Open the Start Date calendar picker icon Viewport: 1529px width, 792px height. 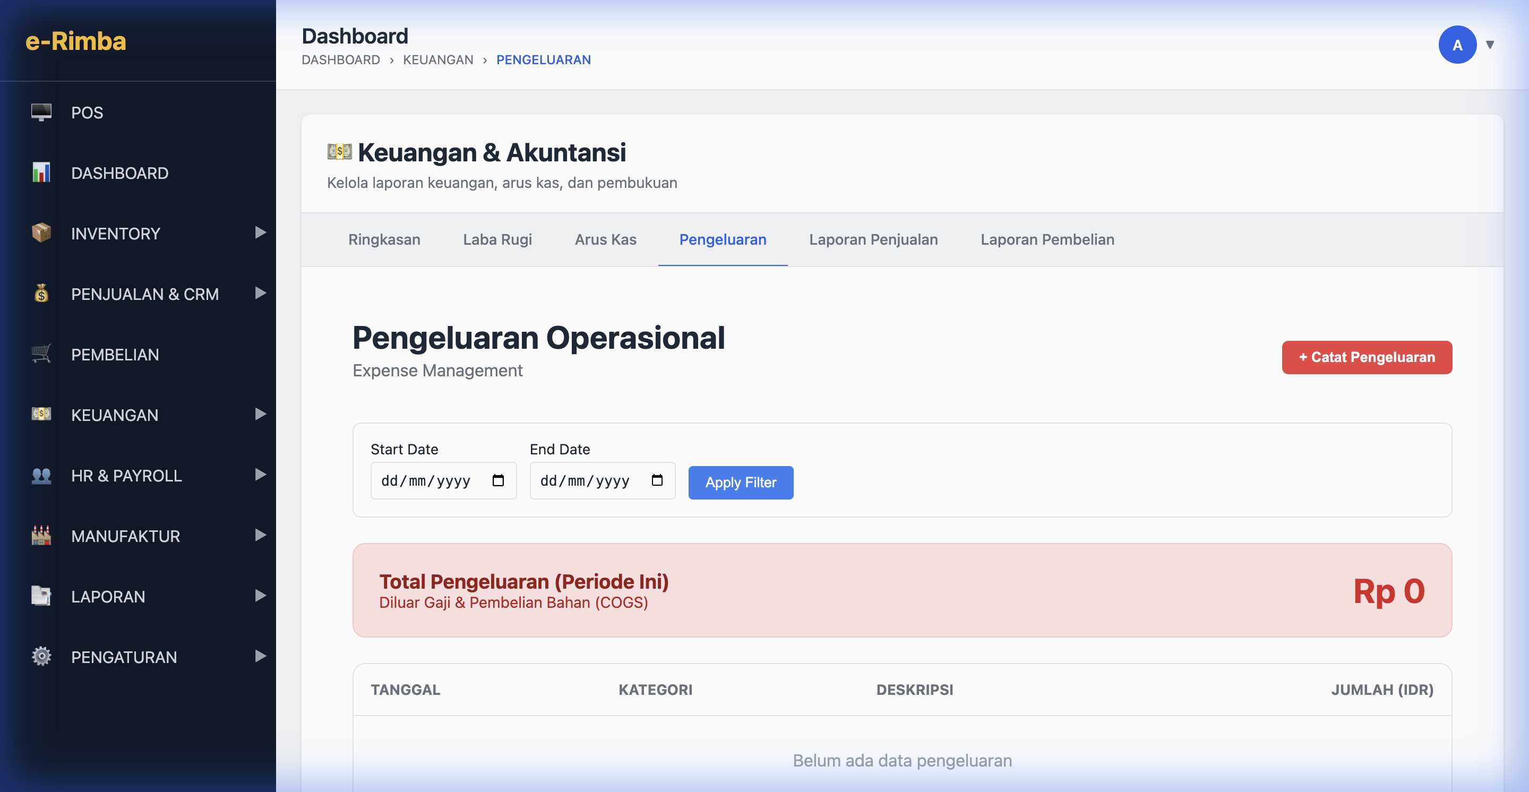pos(498,480)
